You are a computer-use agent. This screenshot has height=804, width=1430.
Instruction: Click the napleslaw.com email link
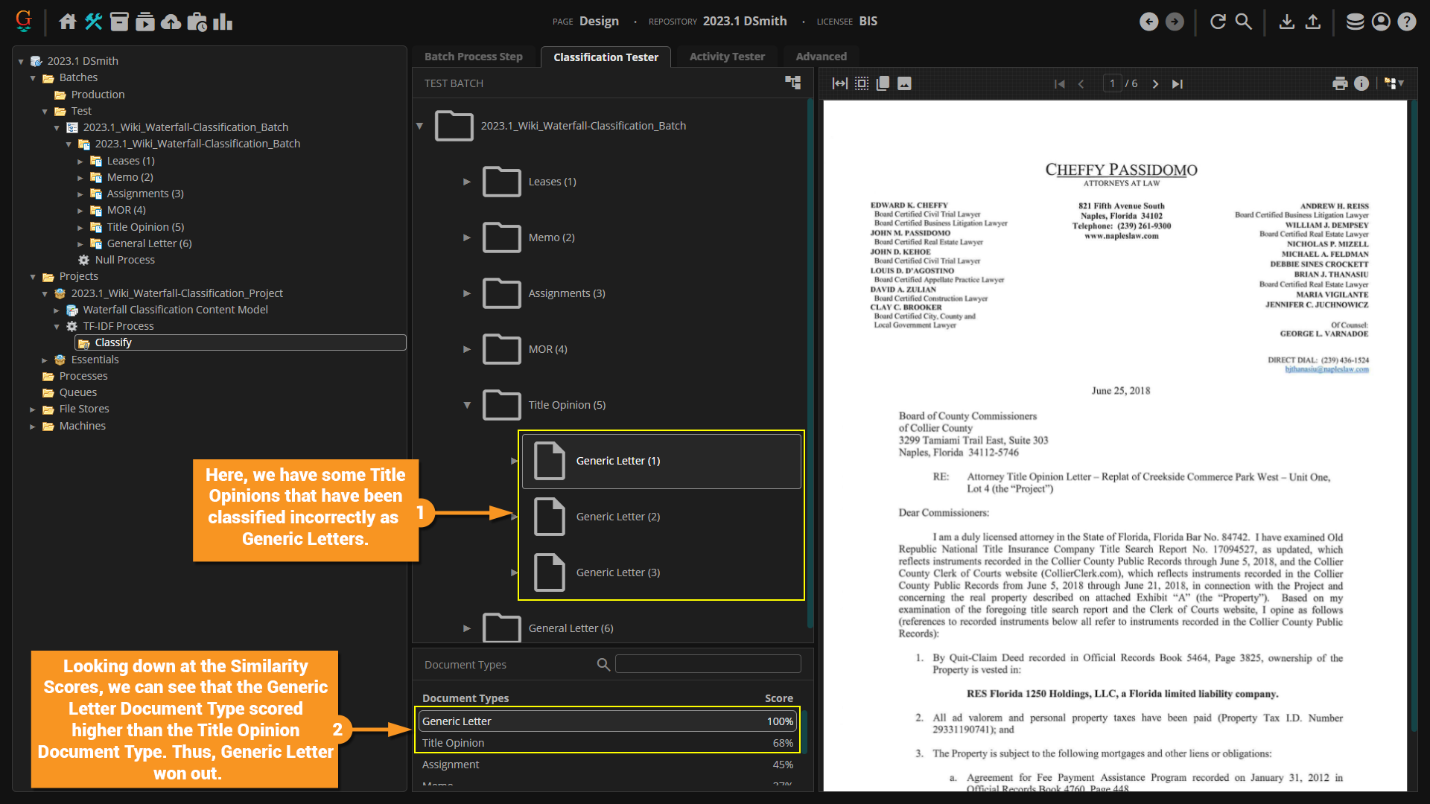1326,369
